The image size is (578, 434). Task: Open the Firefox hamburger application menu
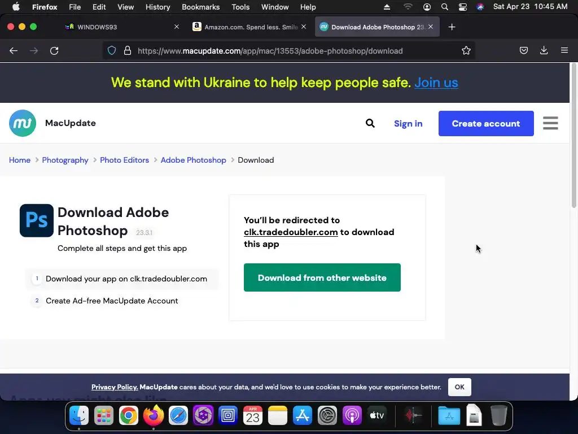tap(564, 50)
